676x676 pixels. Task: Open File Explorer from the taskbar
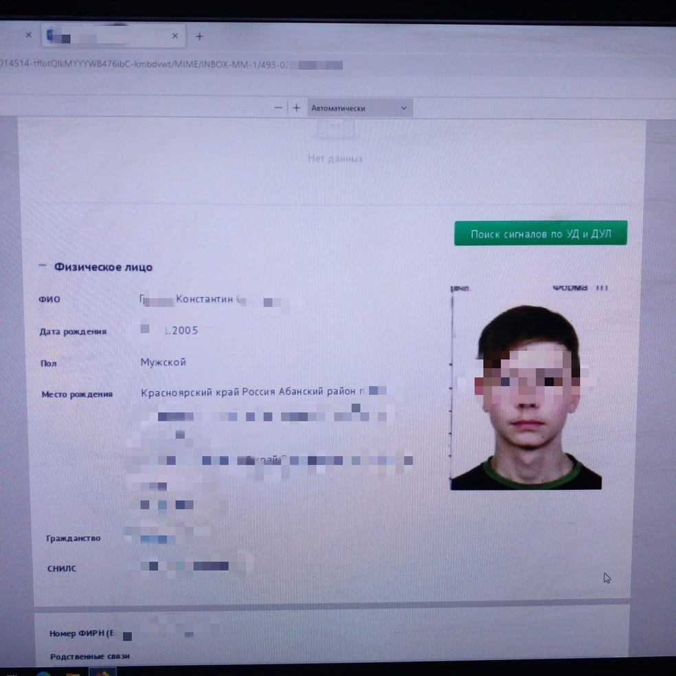tap(73, 672)
